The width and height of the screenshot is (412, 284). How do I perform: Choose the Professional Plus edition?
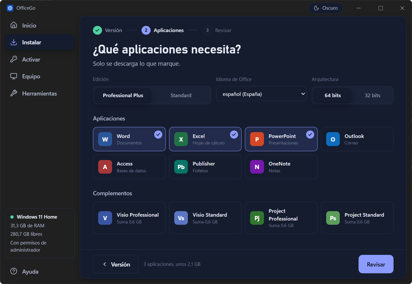123,95
